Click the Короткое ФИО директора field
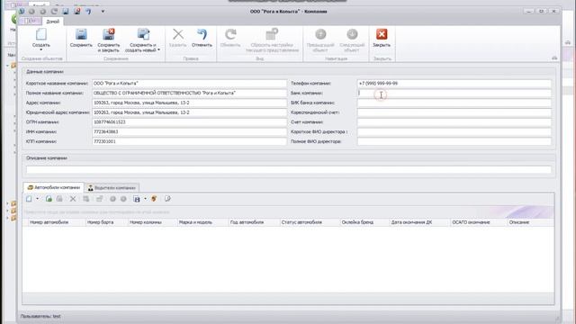The height and width of the screenshot is (324, 576). (x=454, y=131)
